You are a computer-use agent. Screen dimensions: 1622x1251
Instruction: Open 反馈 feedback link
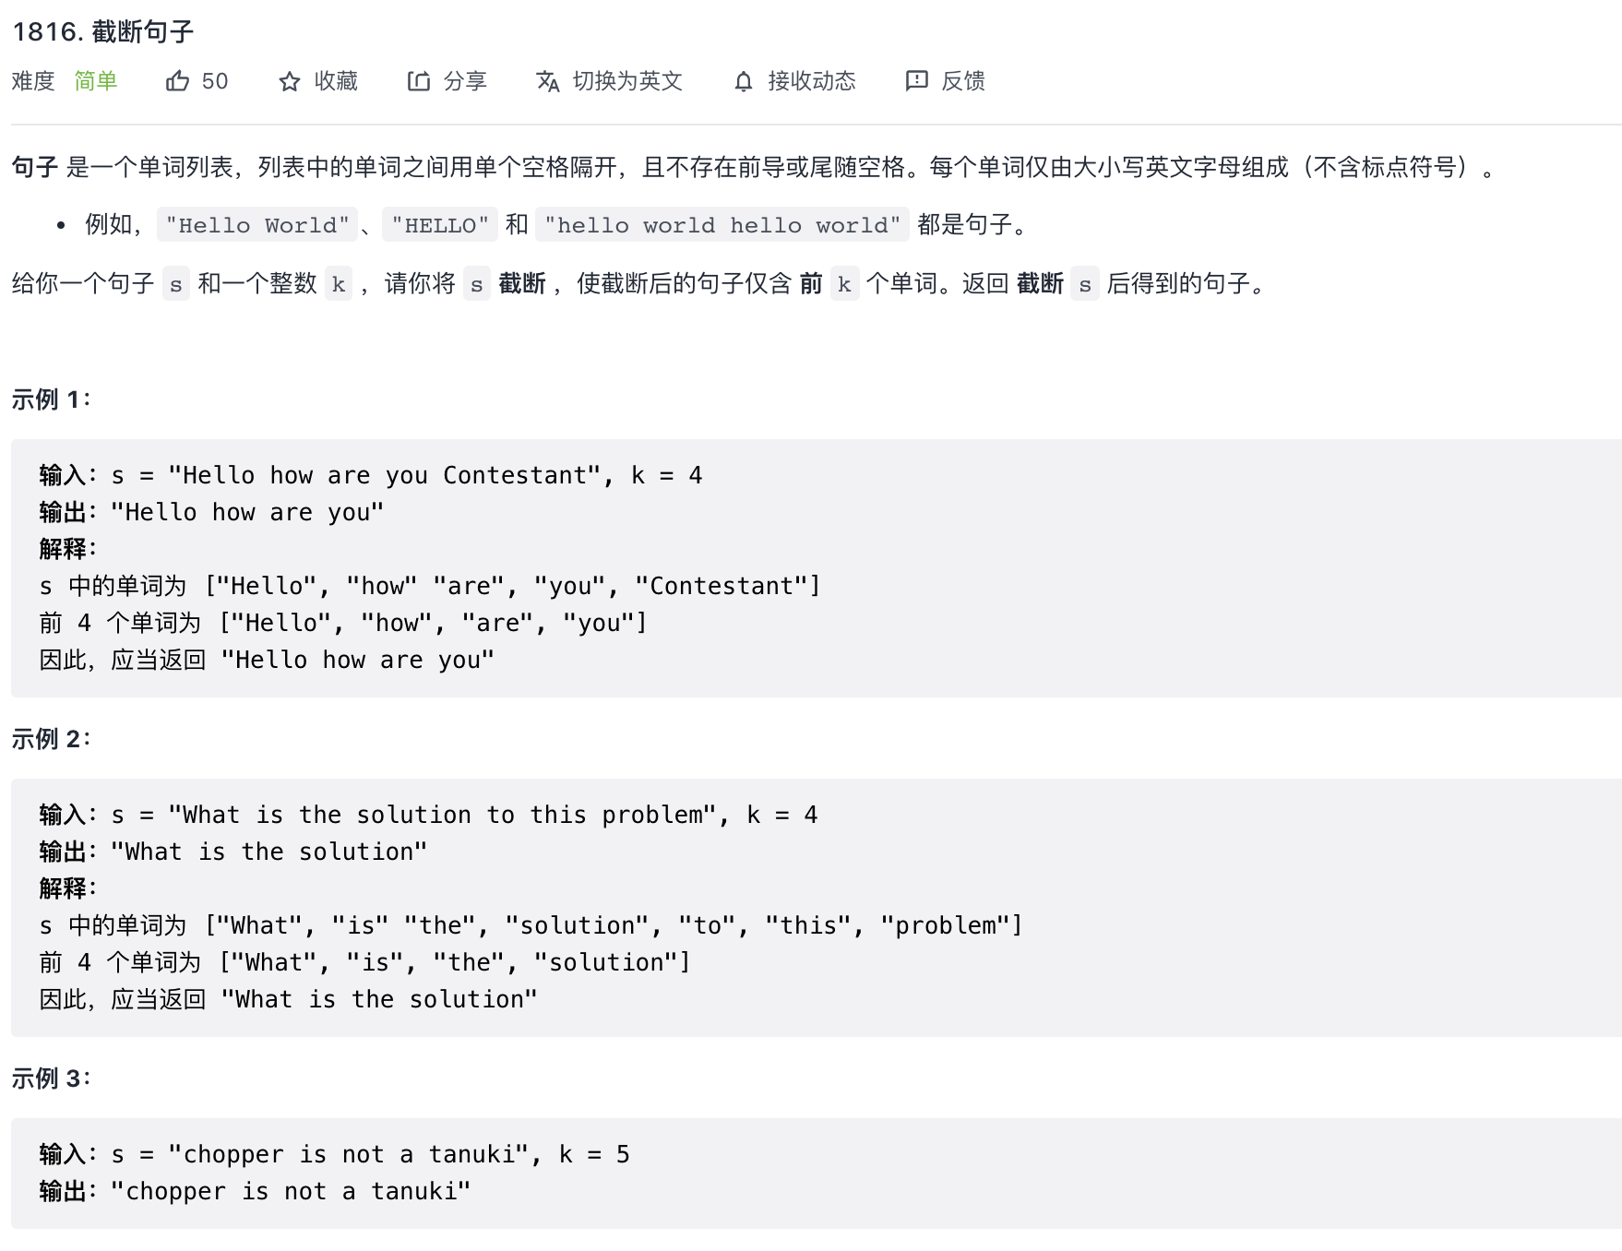tap(963, 81)
